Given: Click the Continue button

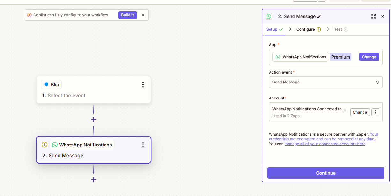Looking at the screenshot, I should coord(325,173).
